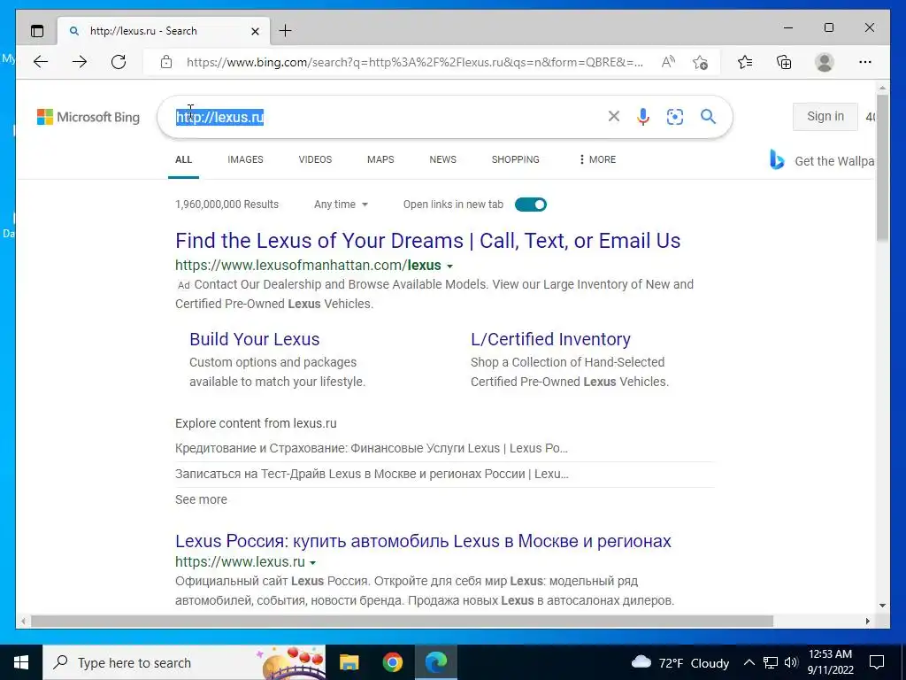Screen dimensions: 906x680
Task: Expand lexusofmanhattan.com URL dropdown arrow
Action: tap(450, 267)
